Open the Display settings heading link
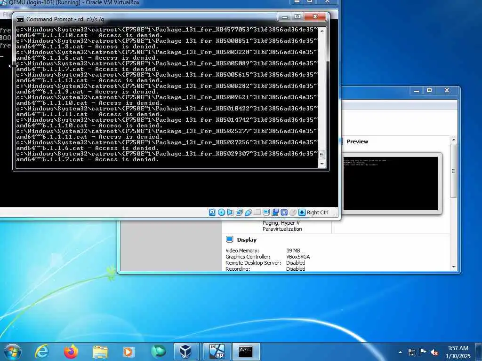The image size is (482, 361). click(x=247, y=240)
